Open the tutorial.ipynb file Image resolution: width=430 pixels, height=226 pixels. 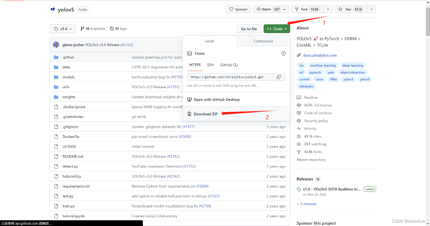point(73,216)
